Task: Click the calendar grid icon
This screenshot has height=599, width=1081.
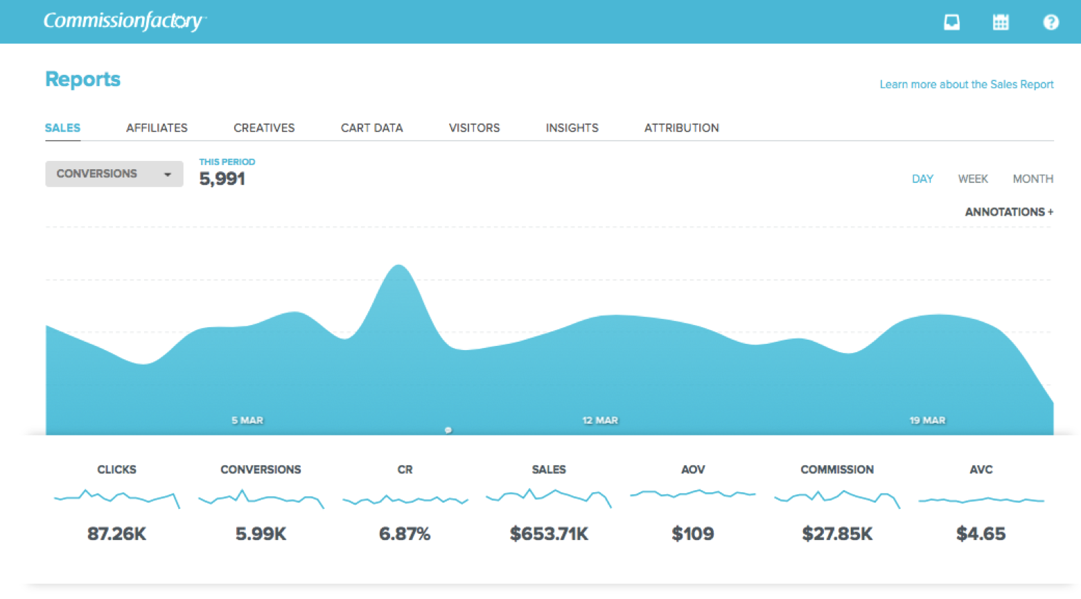Action: 1001,22
